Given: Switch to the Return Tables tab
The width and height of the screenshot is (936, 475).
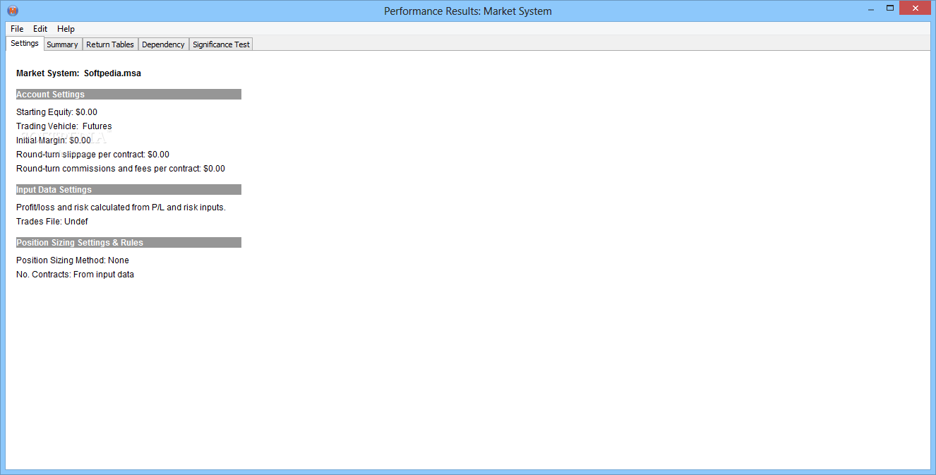Looking at the screenshot, I should (x=110, y=44).
